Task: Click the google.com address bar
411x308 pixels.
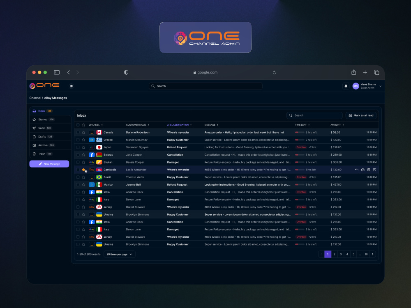Action: (x=205, y=73)
